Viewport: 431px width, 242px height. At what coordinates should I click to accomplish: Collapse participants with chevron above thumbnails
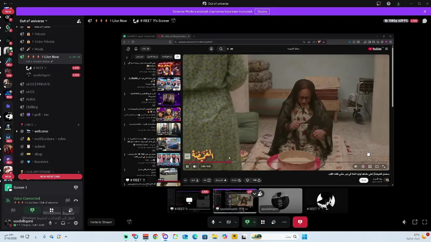(x=255, y=194)
